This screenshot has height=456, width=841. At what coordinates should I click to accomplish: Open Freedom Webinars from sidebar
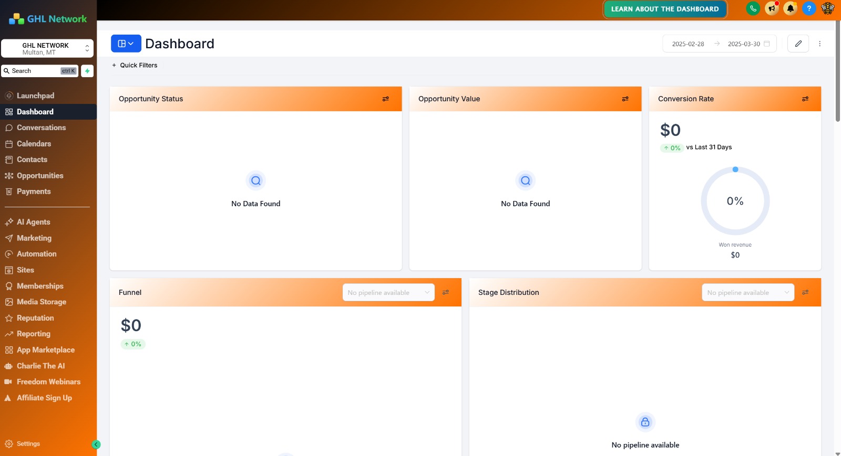pyautogui.click(x=48, y=382)
